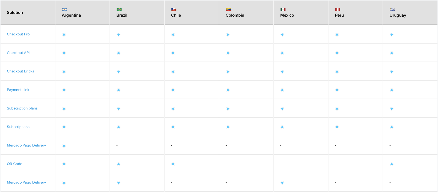The height and width of the screenshot is (192, 438).
Task: Click Mercado Pago Delivery availability dot for Brazil
Action: tap(119, 183)
